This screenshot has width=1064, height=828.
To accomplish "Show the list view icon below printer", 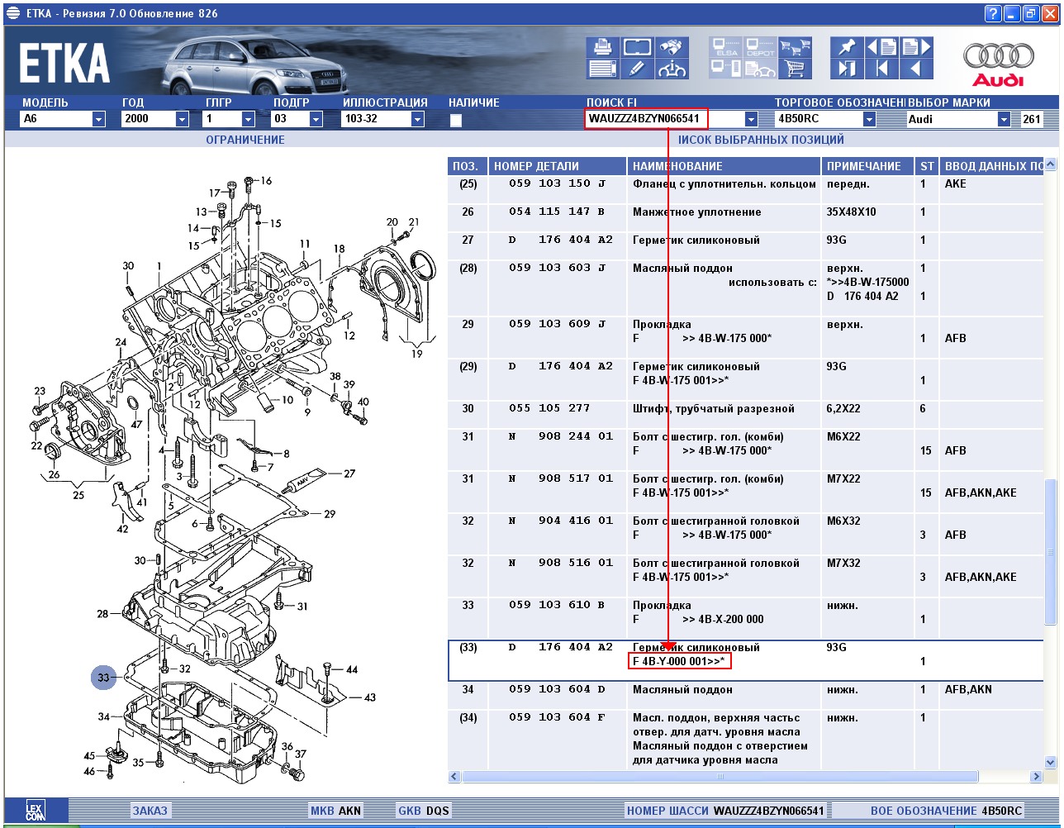I will 602,69.
